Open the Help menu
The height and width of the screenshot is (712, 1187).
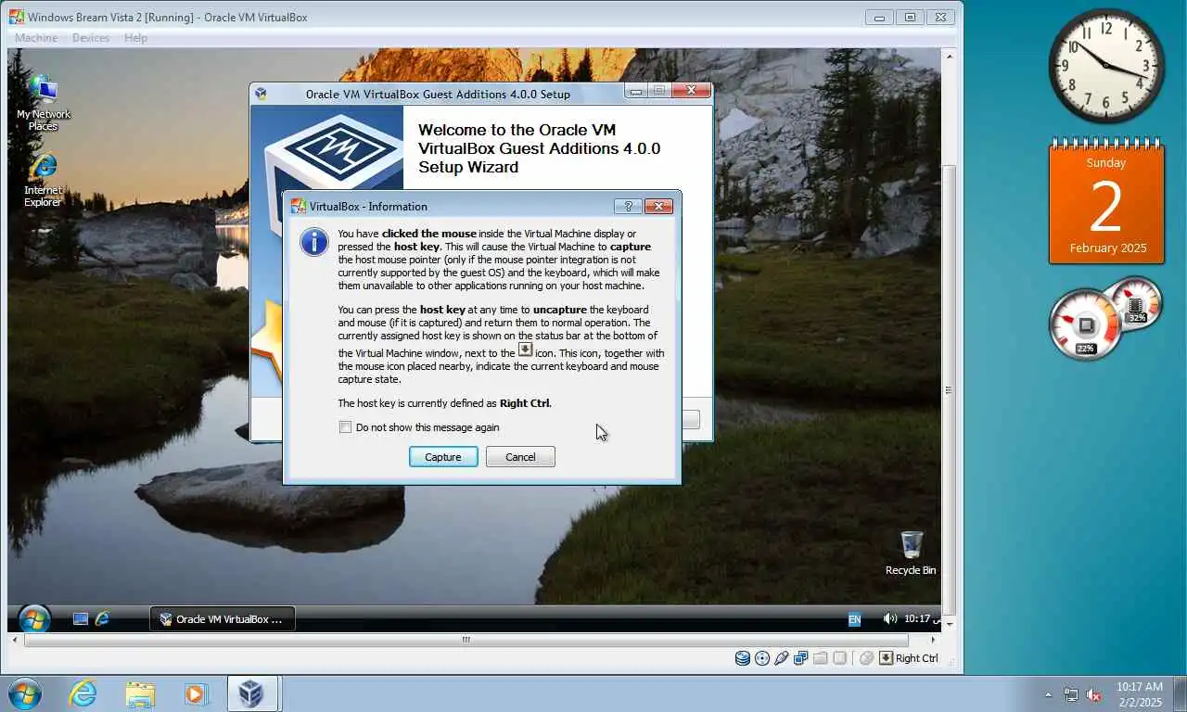point(135,38)
